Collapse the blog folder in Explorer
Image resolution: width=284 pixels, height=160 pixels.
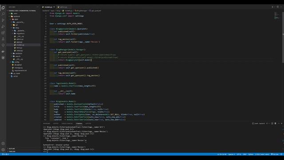[x=16, y=28]
